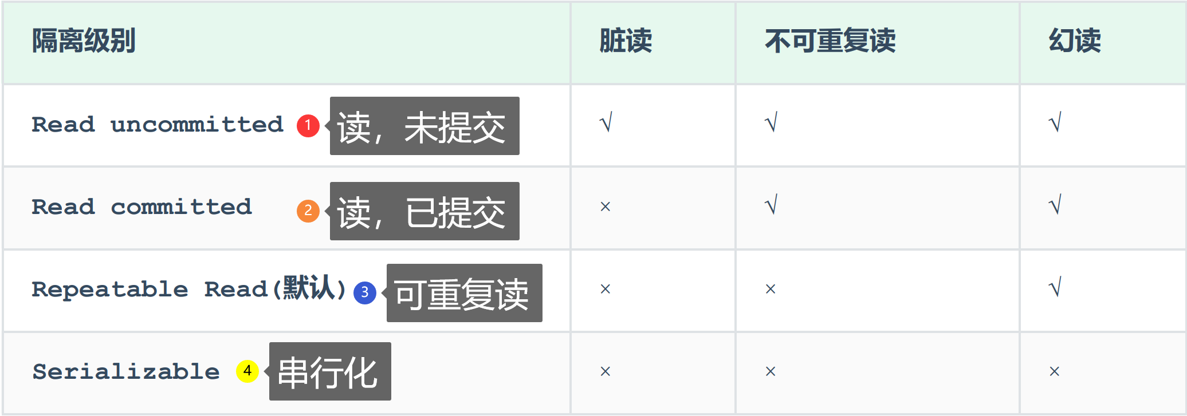Viewport: 1187px width, 416px height.
Task: Click the dirty read cross for Read committed
Action: [605, 207]
